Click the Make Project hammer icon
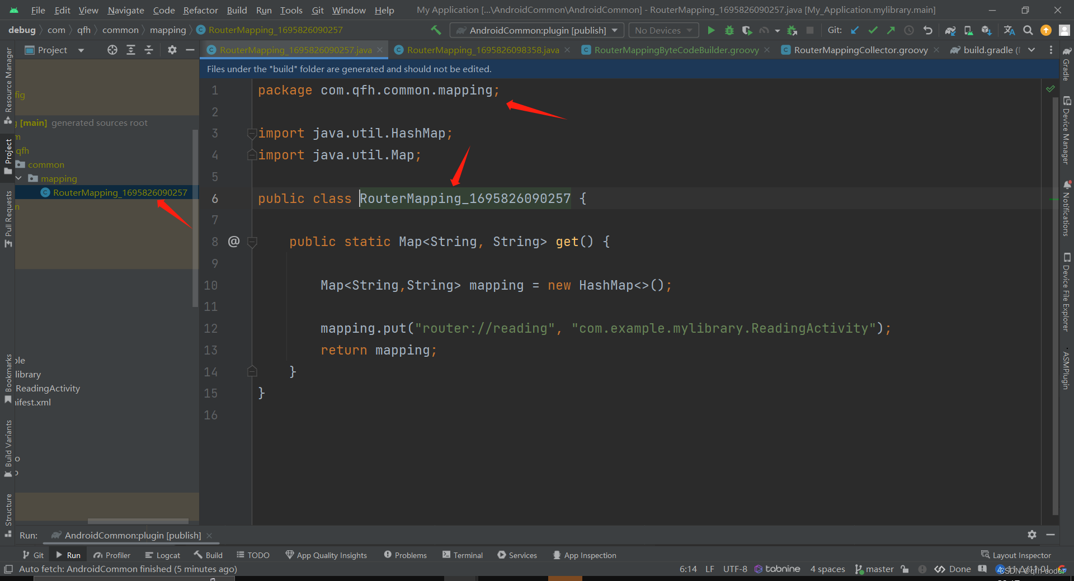Viewport: 1074px width, 581px height. pos(436,30)
